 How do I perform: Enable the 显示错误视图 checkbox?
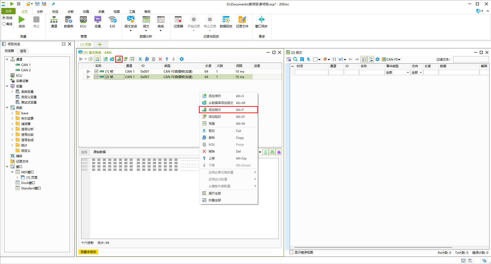click(291, 252)
